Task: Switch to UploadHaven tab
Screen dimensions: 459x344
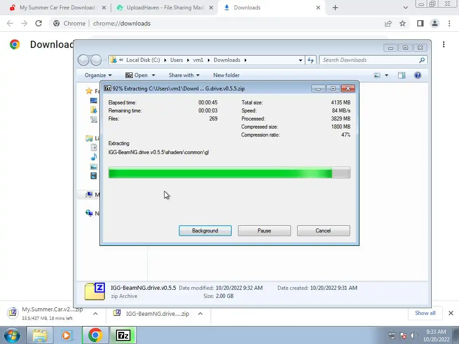Action: click(x=165, y=8)
